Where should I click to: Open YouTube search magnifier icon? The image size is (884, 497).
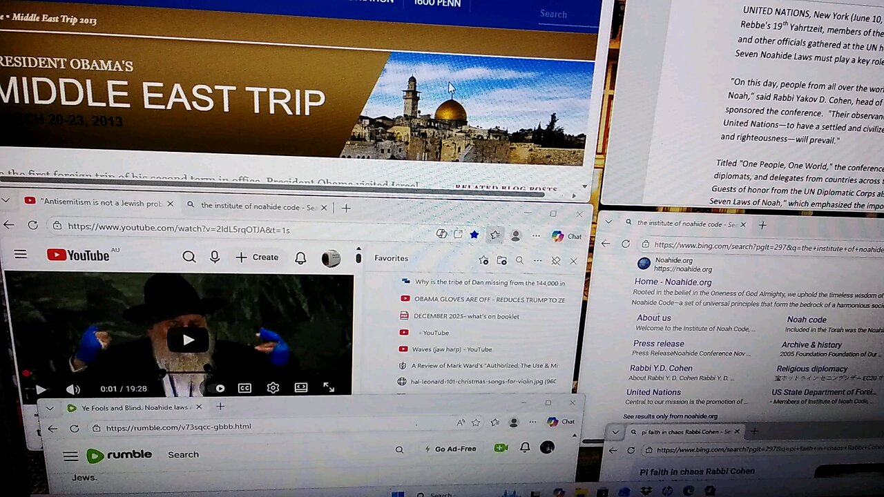[x=189, y=257]
